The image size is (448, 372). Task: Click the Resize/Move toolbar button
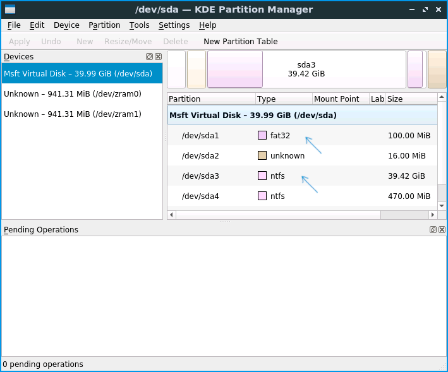pyautogui.click(x=128, y=42)
